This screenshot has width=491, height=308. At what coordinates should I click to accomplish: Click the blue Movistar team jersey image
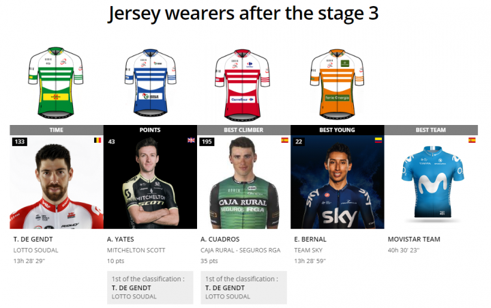(432, 182)
